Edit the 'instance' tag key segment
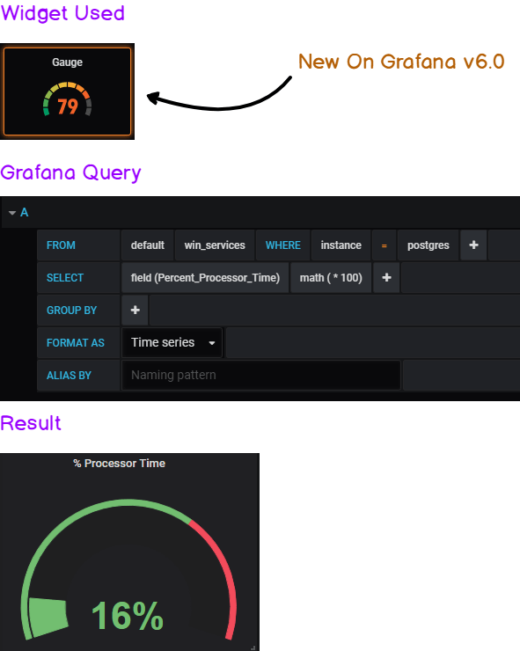The width and height of the screenshot is (520, 651). point(341,245)
